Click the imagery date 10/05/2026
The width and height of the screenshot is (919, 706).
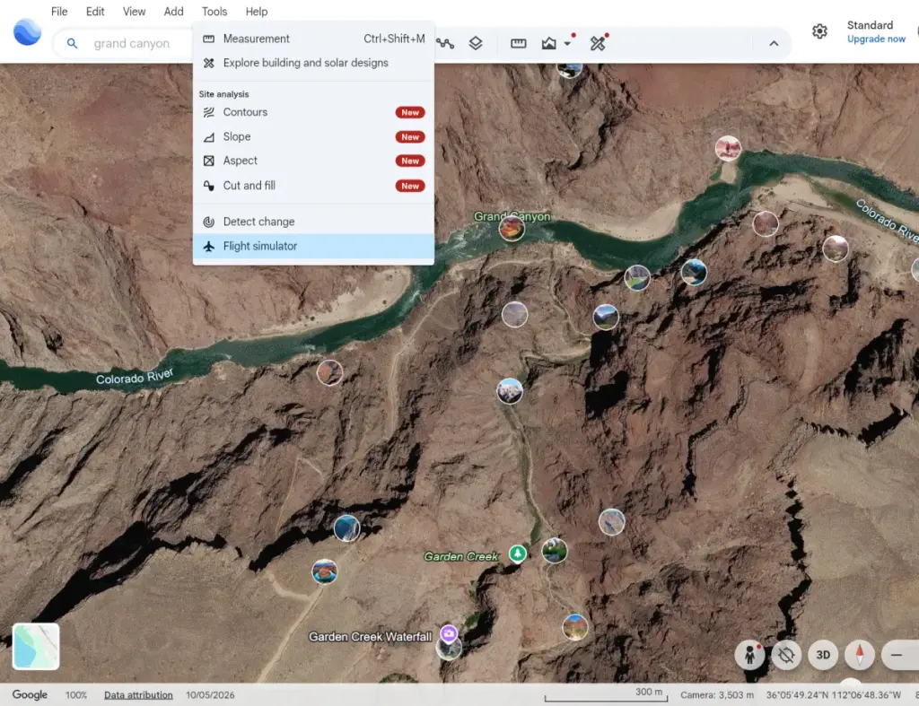[x=210, y=695]
